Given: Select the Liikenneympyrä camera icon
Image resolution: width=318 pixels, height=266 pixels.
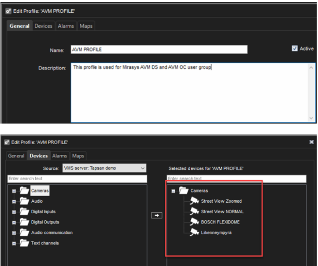Looking at the screenshot, I should click(x=194, y=233).
